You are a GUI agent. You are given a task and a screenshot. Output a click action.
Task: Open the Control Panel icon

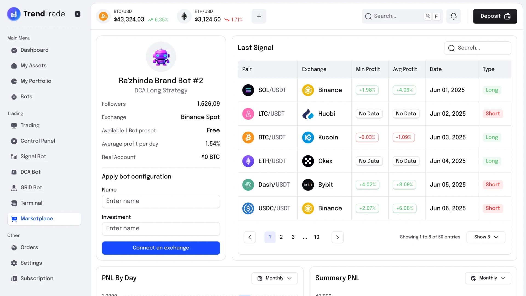click(x=14, y=141)
